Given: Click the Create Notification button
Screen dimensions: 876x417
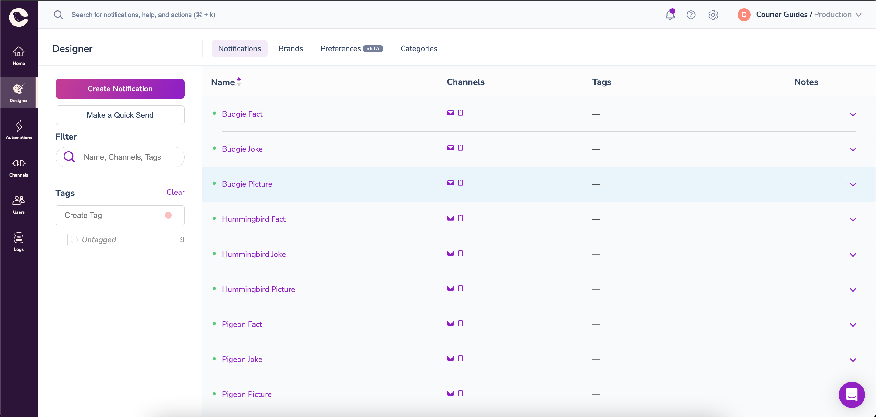Looking at the screenshot, I should [120, 89].
